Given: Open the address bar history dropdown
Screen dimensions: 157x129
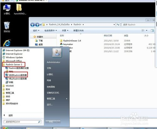Looking at the screenshot, I should coord(114,25).
